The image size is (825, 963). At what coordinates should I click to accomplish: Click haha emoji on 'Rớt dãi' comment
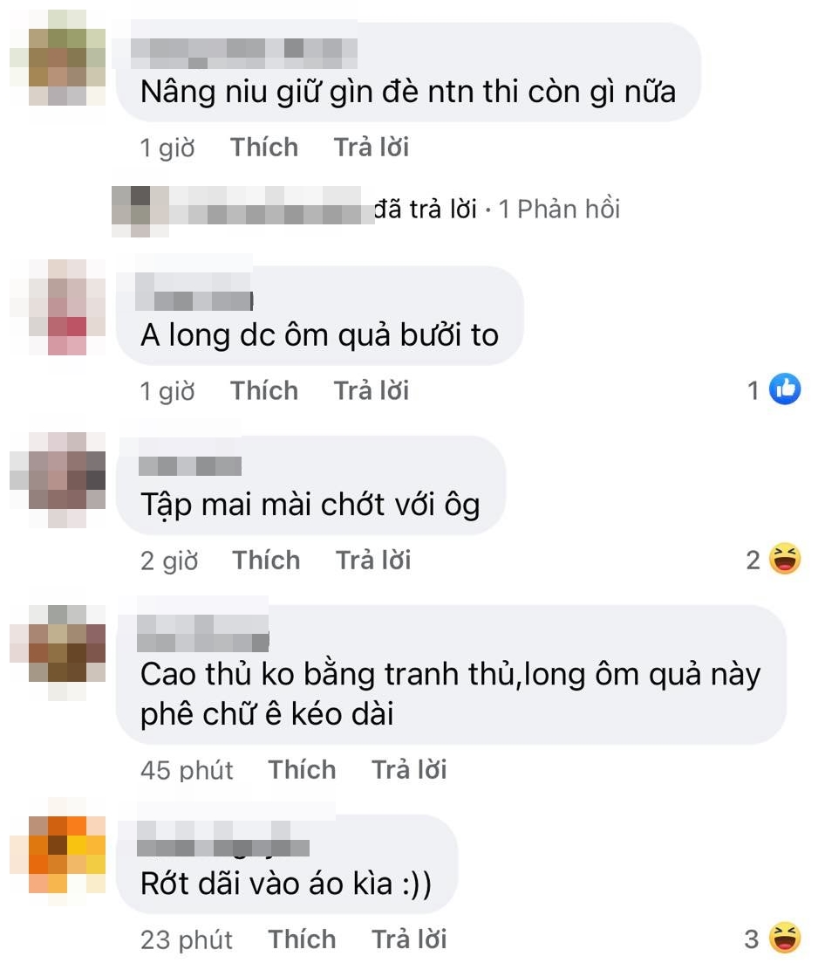[x=785, y=939]
